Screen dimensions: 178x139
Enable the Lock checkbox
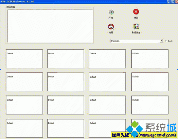166,41
